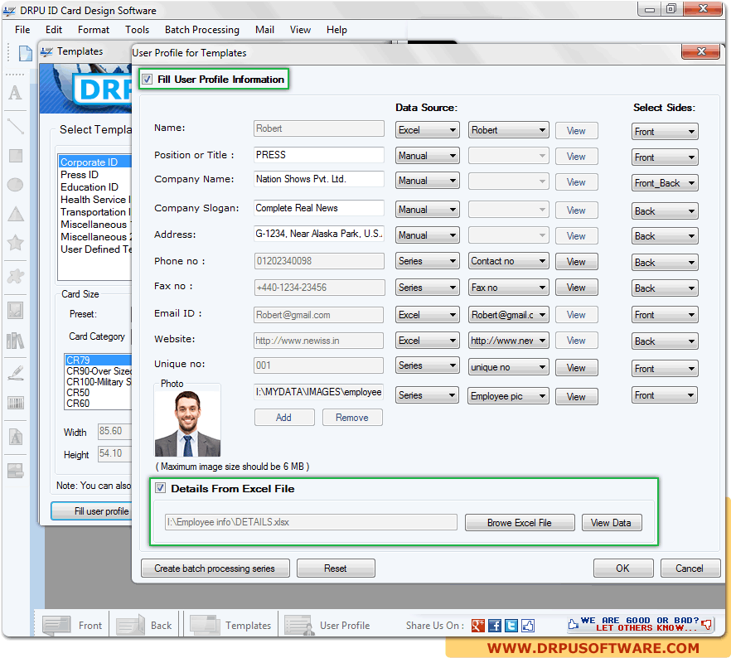Select the Star shape tool
This screenshot has height=658, width=731.
point(16,243)
